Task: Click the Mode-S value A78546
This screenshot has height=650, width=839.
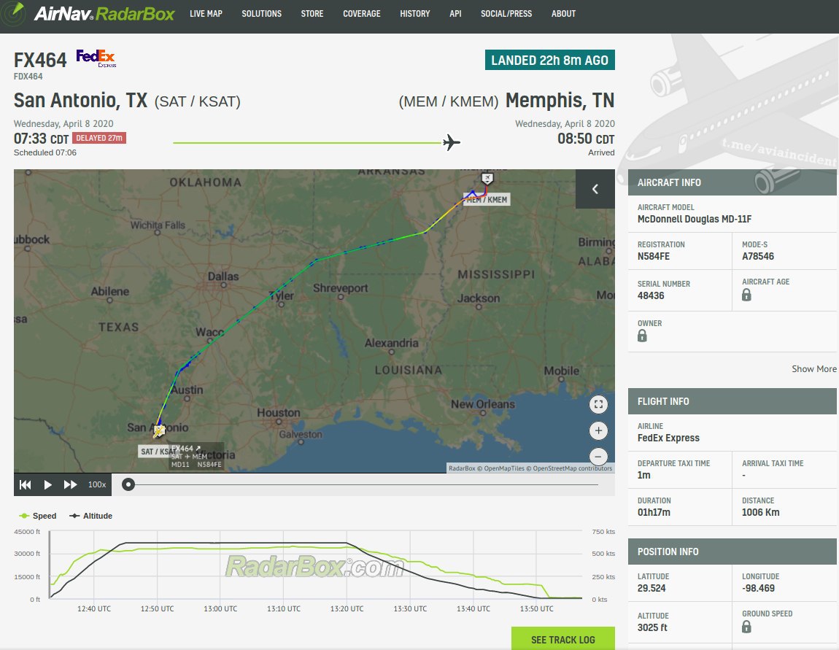Action: [758, 256]
